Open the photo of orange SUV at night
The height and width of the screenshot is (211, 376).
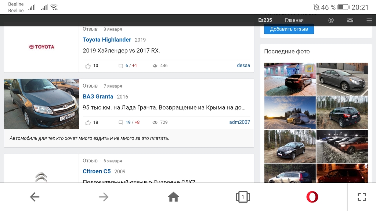click(342, 147)
